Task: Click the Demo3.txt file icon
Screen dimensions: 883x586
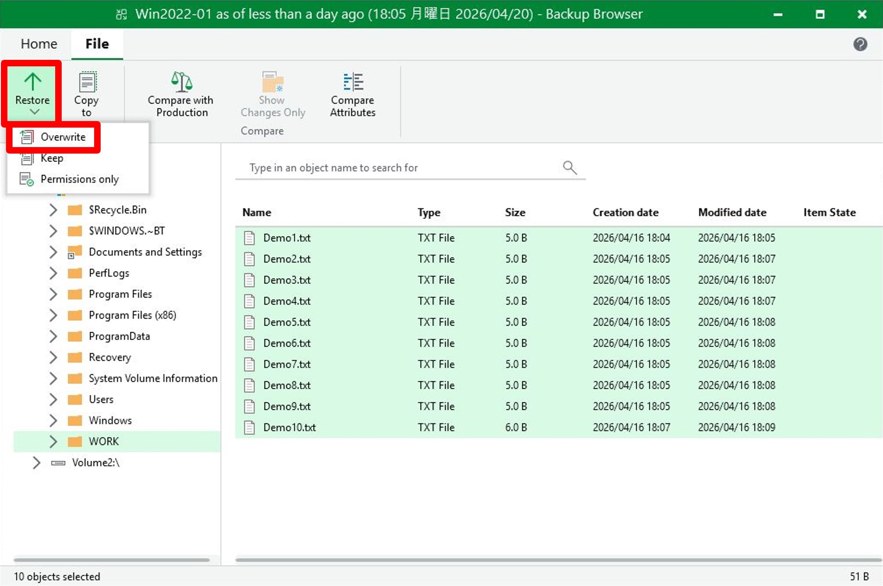Action: click(250, 280)
